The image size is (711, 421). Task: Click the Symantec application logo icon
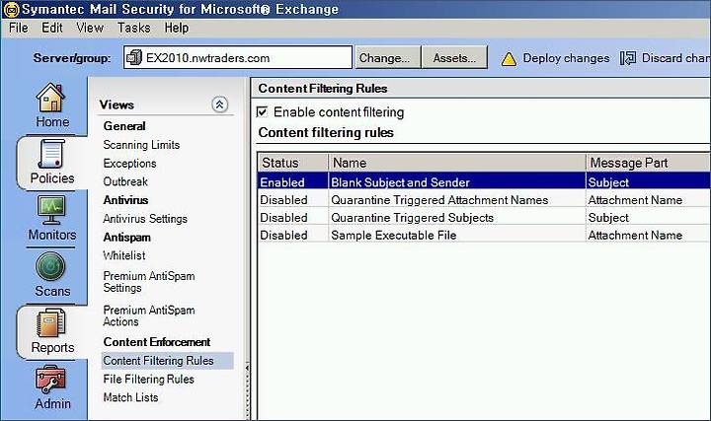[11, 10]
